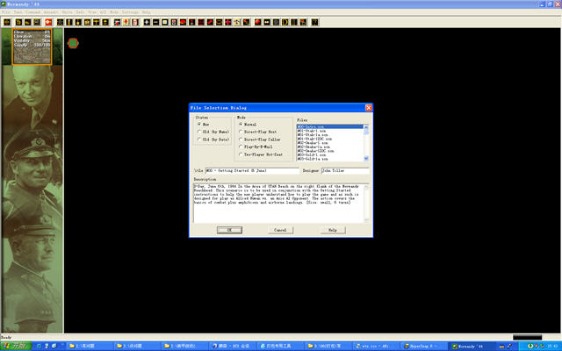Image resolution: width=562 pixels, height=351 pixels.
Task: Open the Settings menu
Action: tap(129, 11)
